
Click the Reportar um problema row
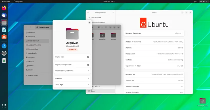click(x=72, y=65)
